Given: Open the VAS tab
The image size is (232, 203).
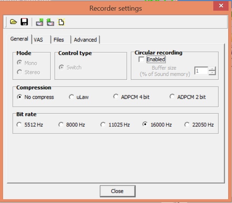Looking at the screenshot, I should tap(41, 40).
